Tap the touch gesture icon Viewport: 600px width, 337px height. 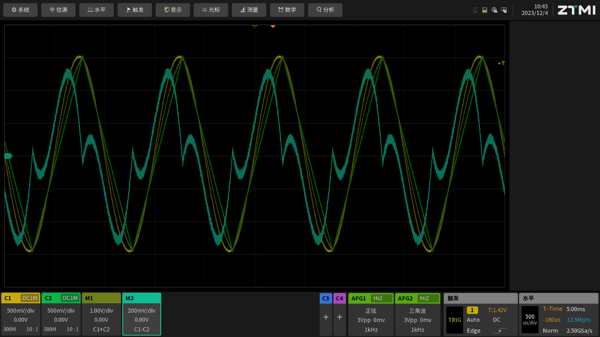[494, 10]
